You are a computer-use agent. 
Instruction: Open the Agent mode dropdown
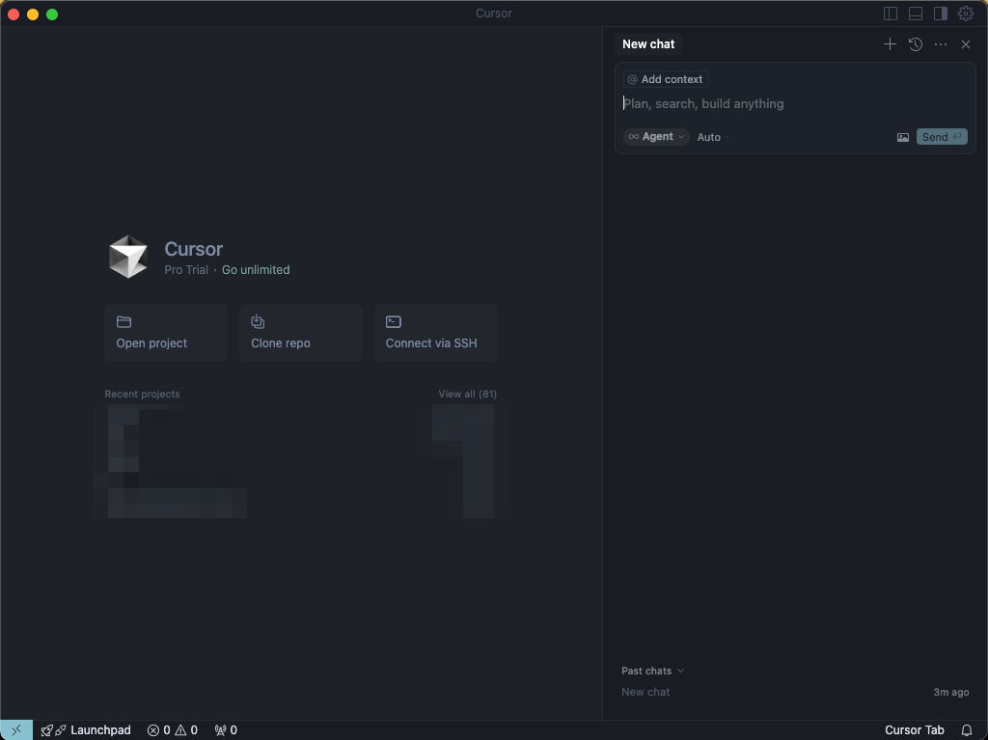(x=656, y=137)
